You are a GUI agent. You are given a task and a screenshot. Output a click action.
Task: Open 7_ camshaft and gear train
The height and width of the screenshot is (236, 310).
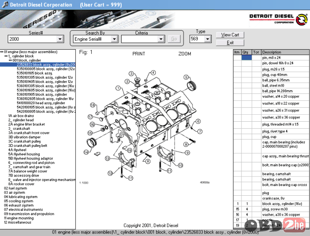[x=29, y=167]
